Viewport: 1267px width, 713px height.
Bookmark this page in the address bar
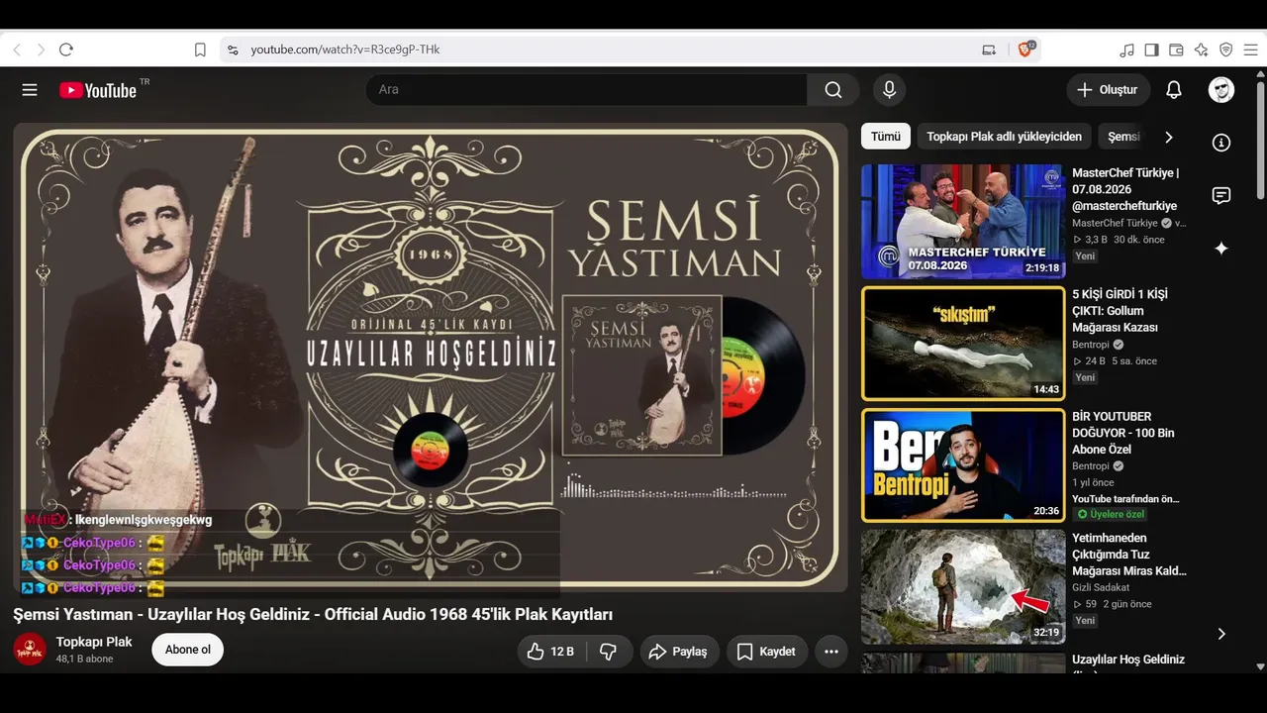[200, 50]
